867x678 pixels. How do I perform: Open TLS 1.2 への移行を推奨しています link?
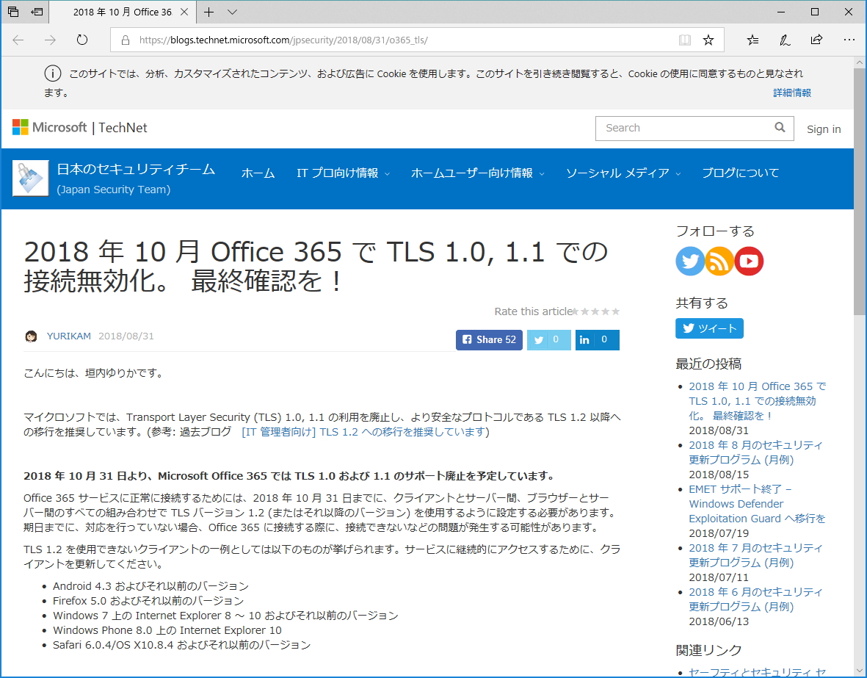364,432
